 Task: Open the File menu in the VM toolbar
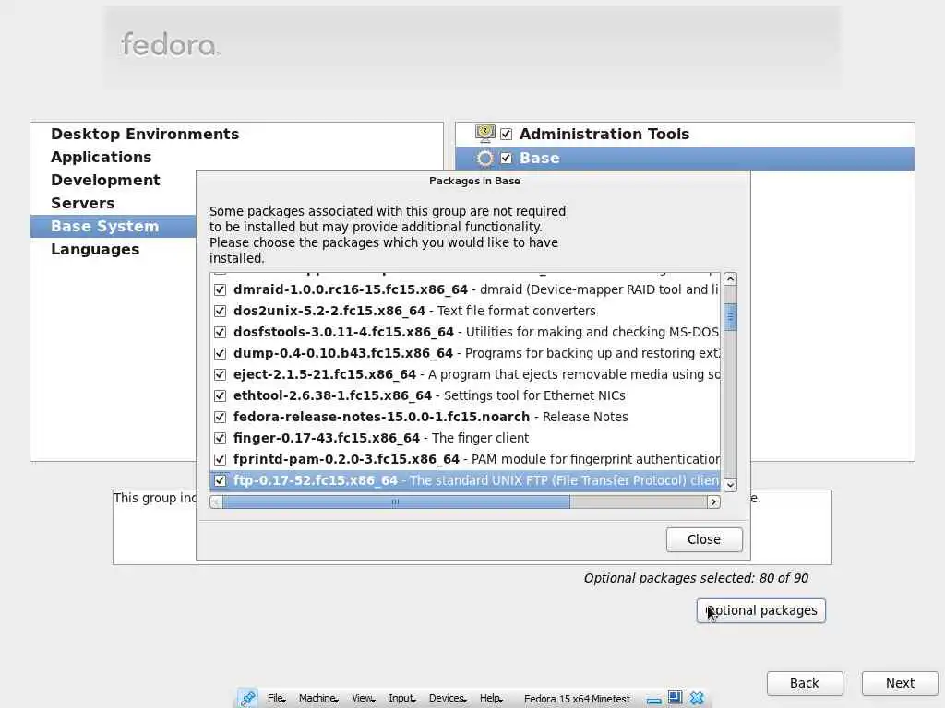276,699
